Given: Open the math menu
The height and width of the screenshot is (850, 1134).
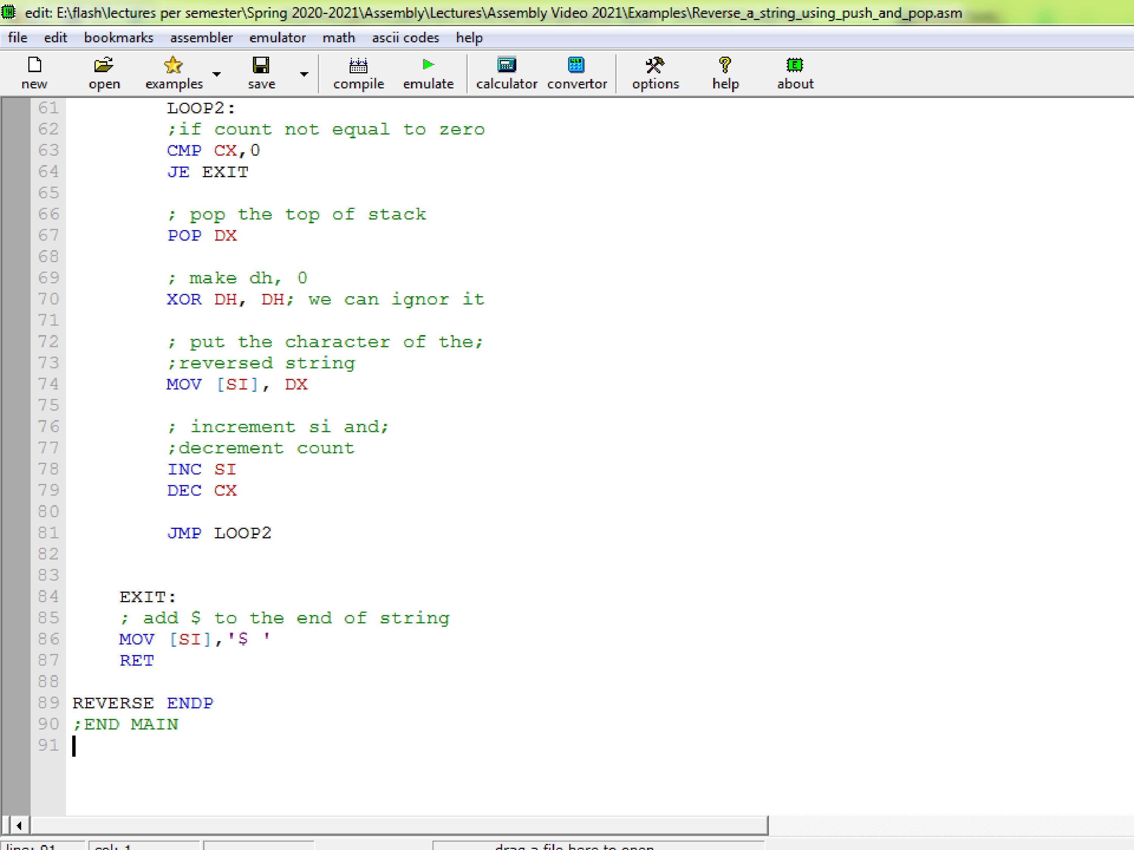Looking at the screenshot, I should coord(339,37).
